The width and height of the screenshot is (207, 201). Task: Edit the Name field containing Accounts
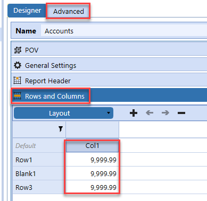point(124,31)
